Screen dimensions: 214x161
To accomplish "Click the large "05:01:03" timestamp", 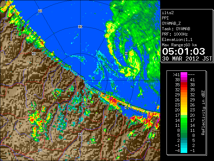I will click(184, 51).
